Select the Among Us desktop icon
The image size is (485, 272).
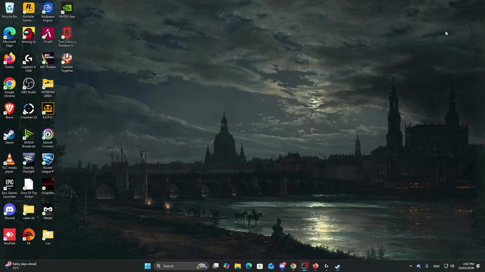(x=29, y=36)
